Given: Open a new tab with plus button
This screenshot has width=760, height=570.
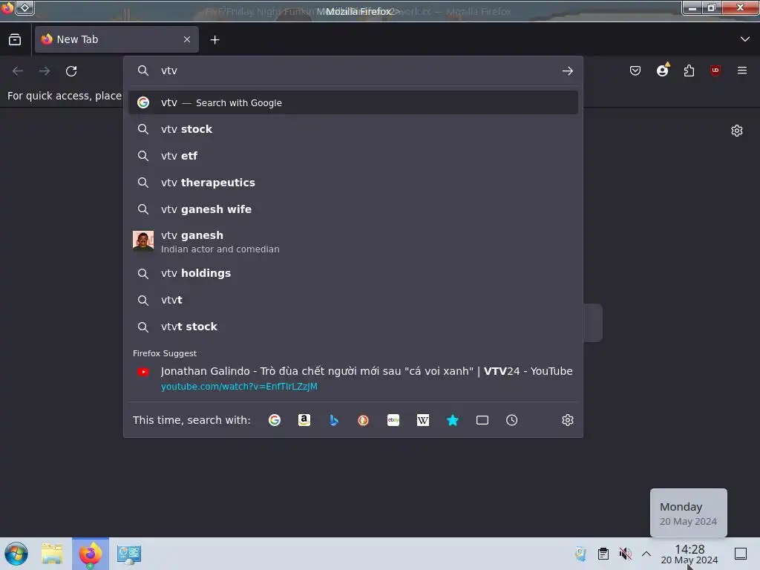Looking at the screenshot, I should [214, 40].
